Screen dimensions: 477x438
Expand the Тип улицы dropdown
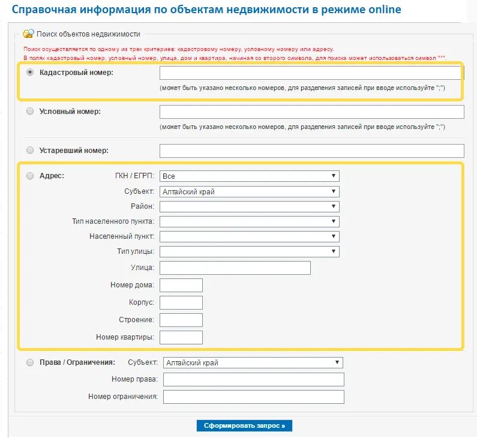point(250,251)
